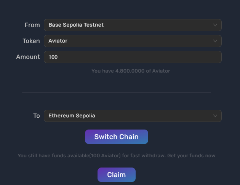Click the horizontal divider line above To

click(x=116, y=92)
